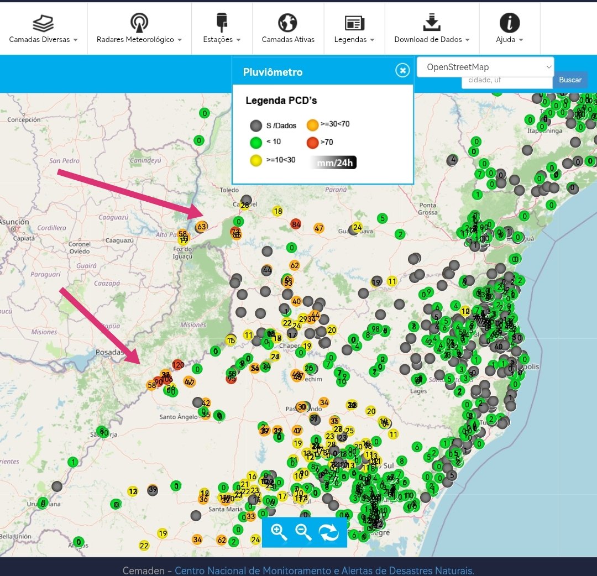Focus the cidade, uf search field
597x576 pixels.
(507, 80)
